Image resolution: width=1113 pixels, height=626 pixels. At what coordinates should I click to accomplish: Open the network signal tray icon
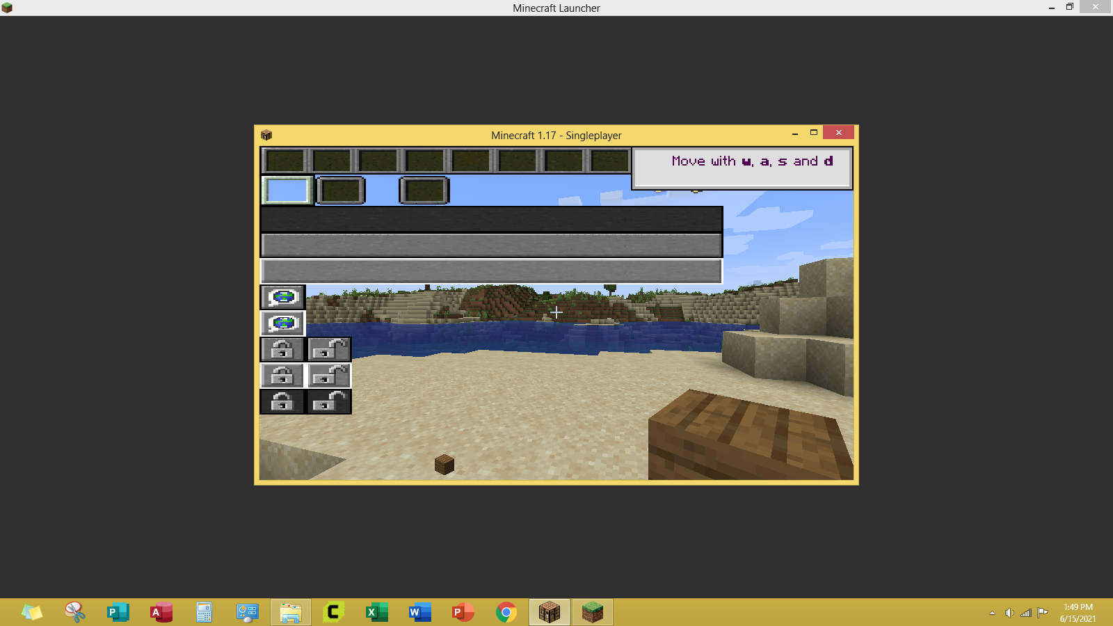1026,613
